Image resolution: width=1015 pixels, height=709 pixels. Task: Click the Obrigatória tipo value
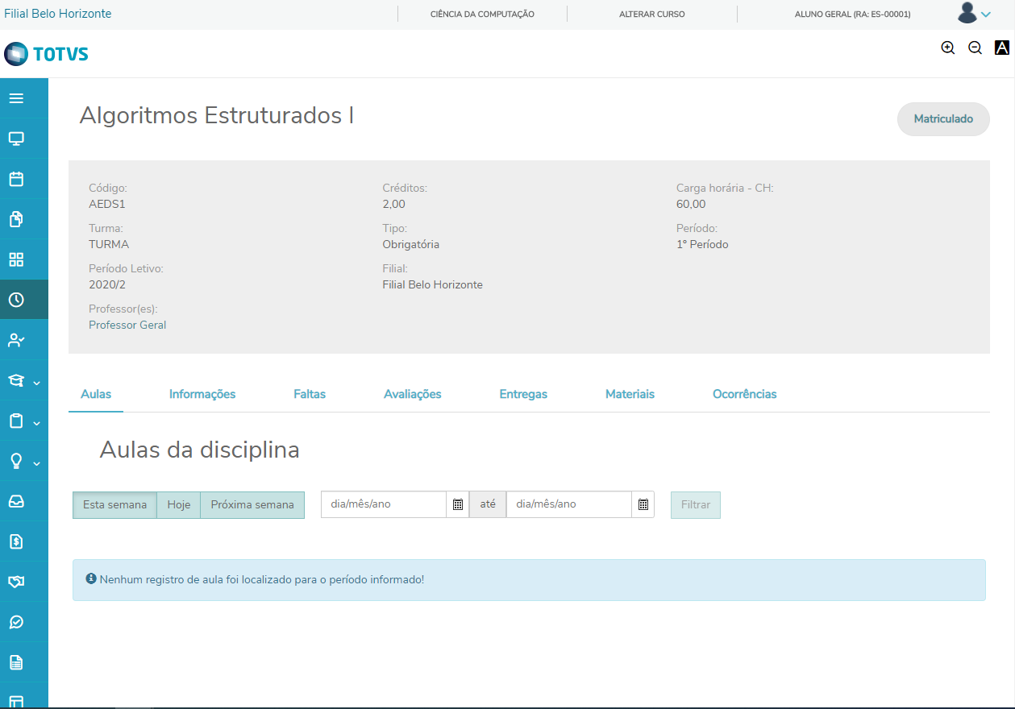pyautogui.click(x=411, y=244)
